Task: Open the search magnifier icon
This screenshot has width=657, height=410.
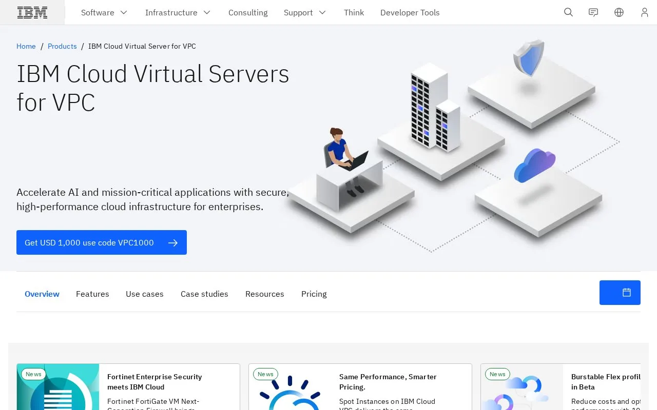Action: point(568,12)
